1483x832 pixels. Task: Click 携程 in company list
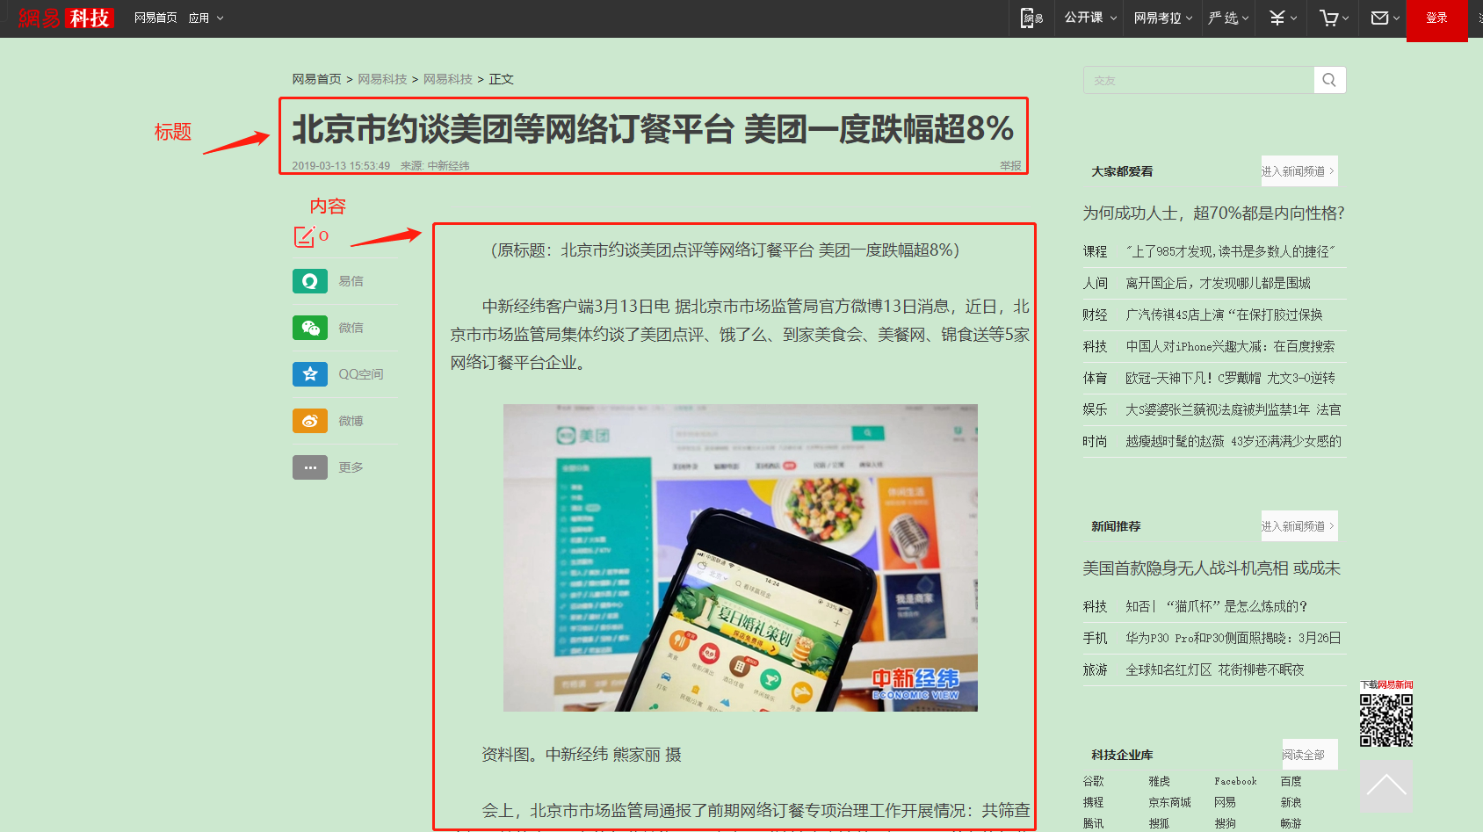tap(1093, 802)
